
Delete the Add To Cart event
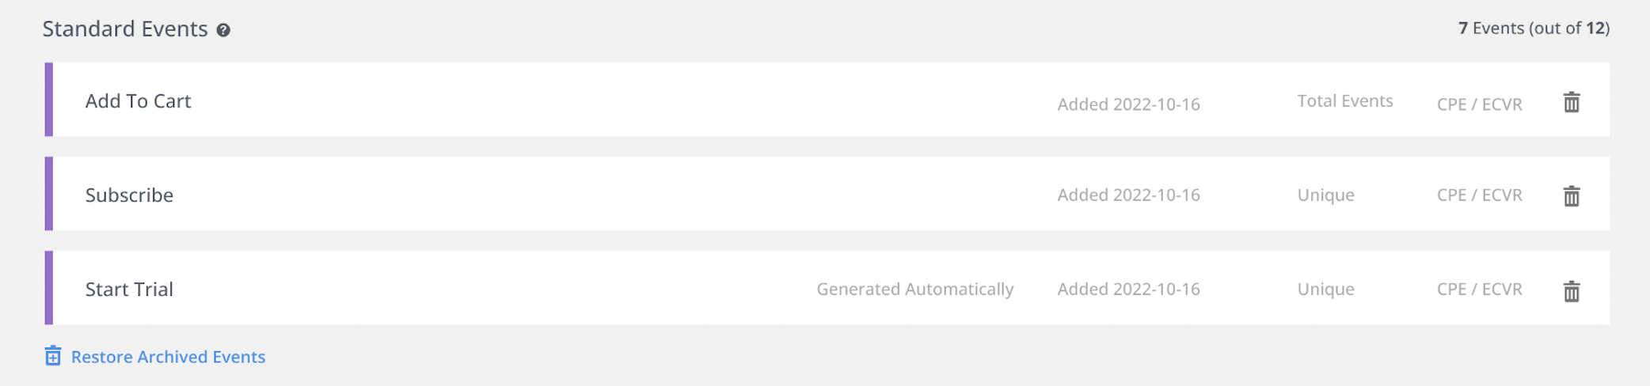[x=1572, y=102]
